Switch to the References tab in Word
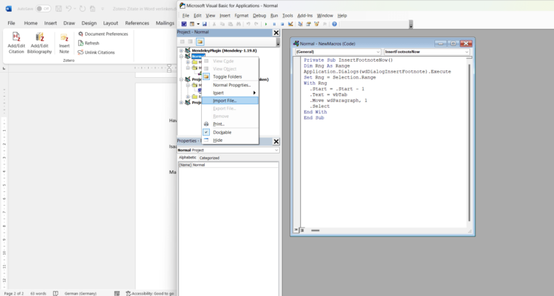This screenshot has height=296, width=554. 137,23
